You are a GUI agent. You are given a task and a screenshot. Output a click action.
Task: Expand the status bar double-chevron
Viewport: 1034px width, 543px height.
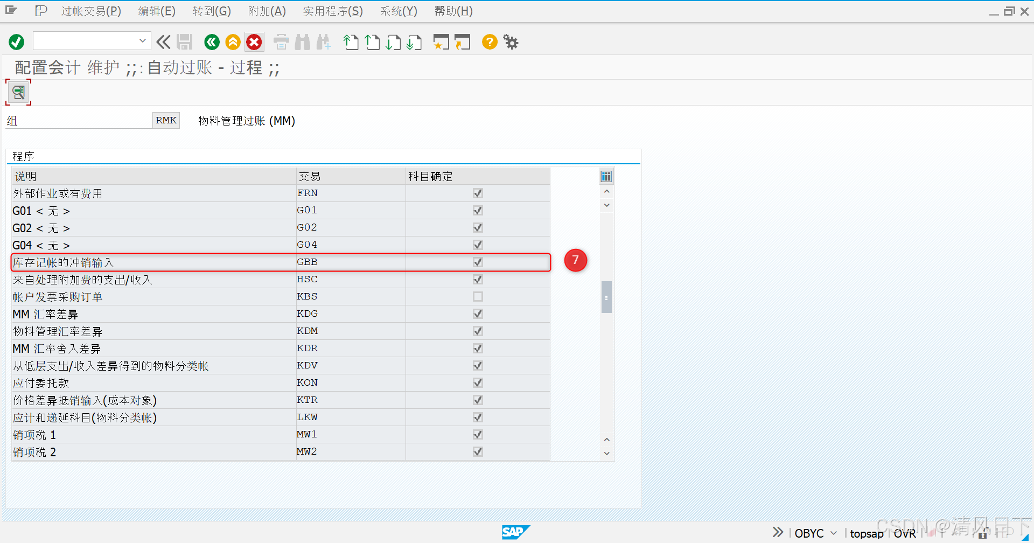tap(777, 531)
